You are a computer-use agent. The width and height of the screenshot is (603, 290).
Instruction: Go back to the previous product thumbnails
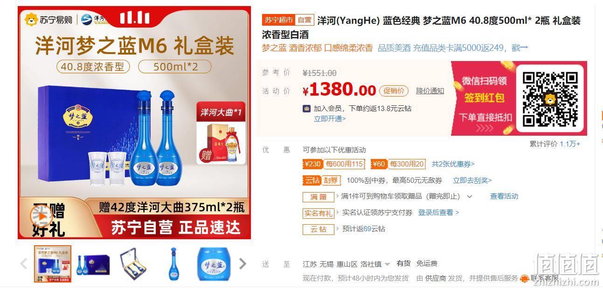click(24, 264)
